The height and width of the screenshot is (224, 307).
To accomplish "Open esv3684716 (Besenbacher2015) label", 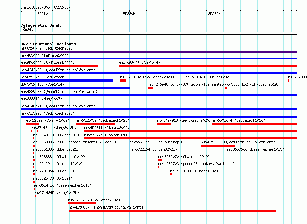I will (62, 185).
